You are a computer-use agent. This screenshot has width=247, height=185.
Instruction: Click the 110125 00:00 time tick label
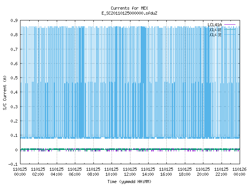tap(20, 172)
